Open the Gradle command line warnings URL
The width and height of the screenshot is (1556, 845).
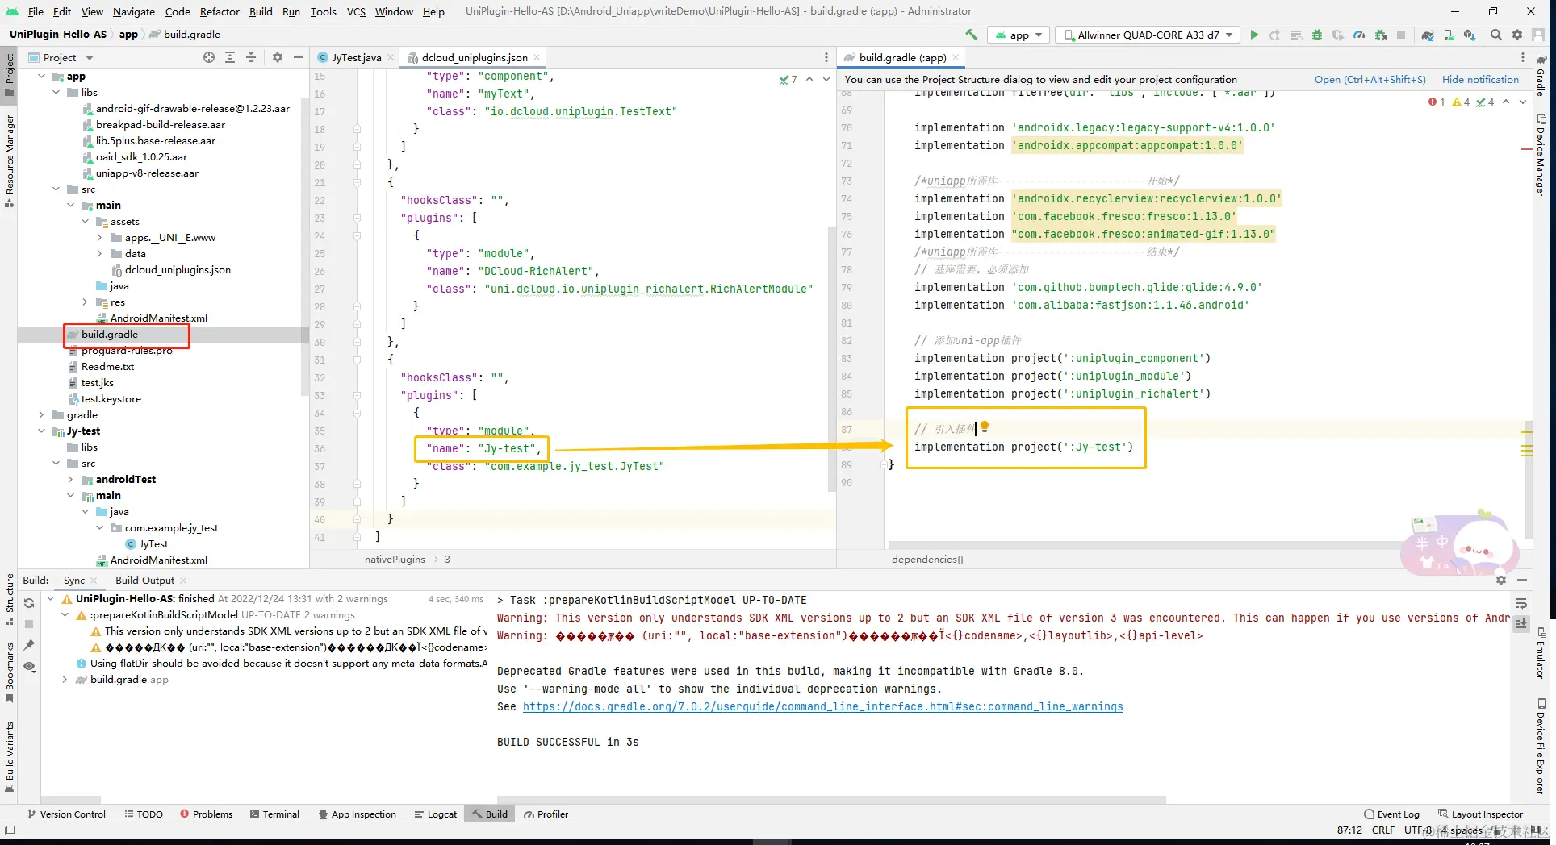click(822, 706)
